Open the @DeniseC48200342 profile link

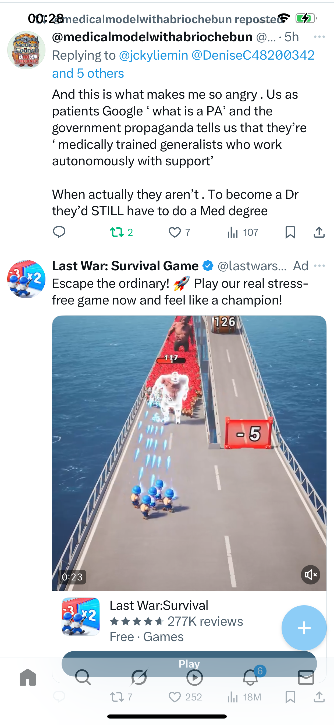(x=253, y=55)
